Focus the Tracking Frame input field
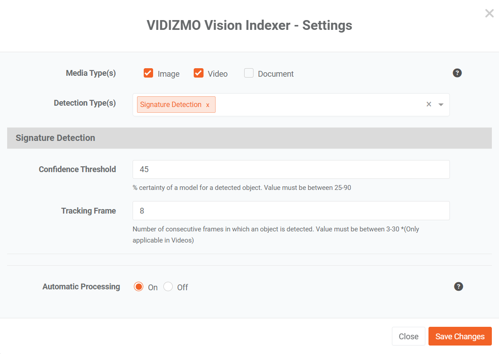The image size is (499, 354). (x=291, y=211)
